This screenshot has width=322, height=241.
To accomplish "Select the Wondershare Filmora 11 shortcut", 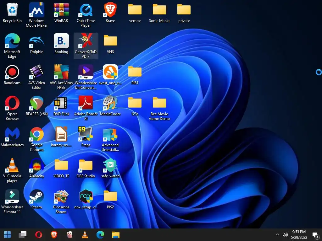I will tap(12, 202).
